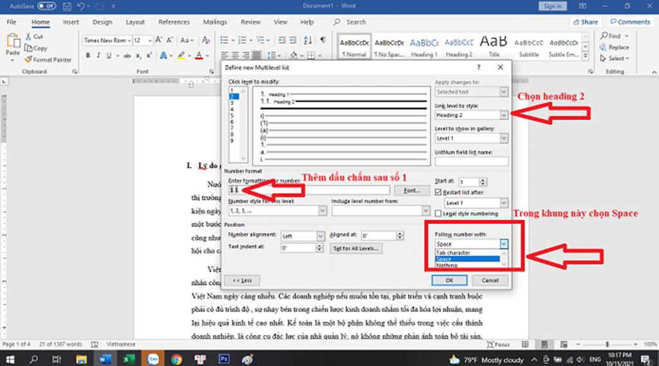Image resolution: width=659 pixels, height=366 pixels.
Task: Increase font size with grow icon
Action: [x=159, y=40]
